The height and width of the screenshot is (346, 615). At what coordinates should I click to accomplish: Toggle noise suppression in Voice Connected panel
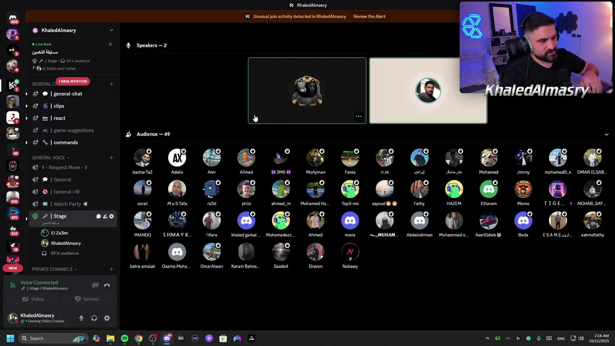point(95,285)
